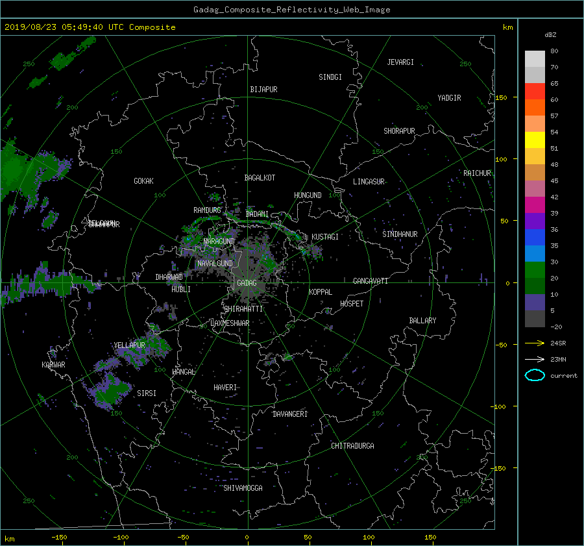
Task: Click the KUSTAGI city label
Action: tap(325, 237)
